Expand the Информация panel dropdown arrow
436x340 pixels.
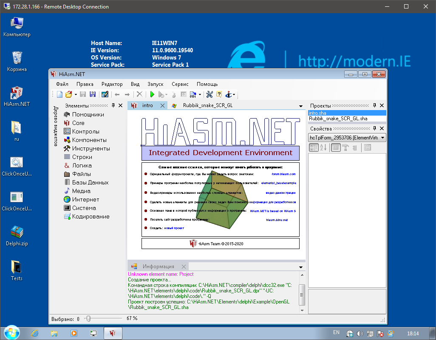tap(300, 266)
